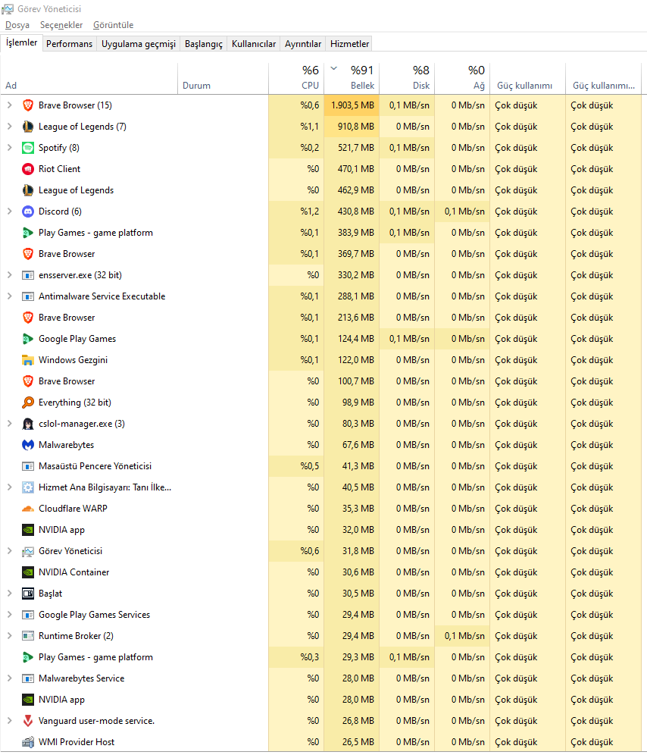
Task: Sort by the Bellek column header
Action: pyautogui.click(x=352, y=78)
